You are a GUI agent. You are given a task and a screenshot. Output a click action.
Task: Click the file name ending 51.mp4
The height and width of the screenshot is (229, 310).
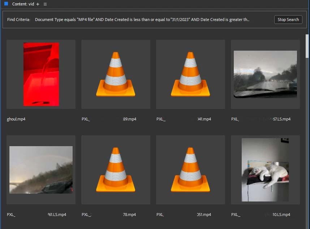point(184,215)
